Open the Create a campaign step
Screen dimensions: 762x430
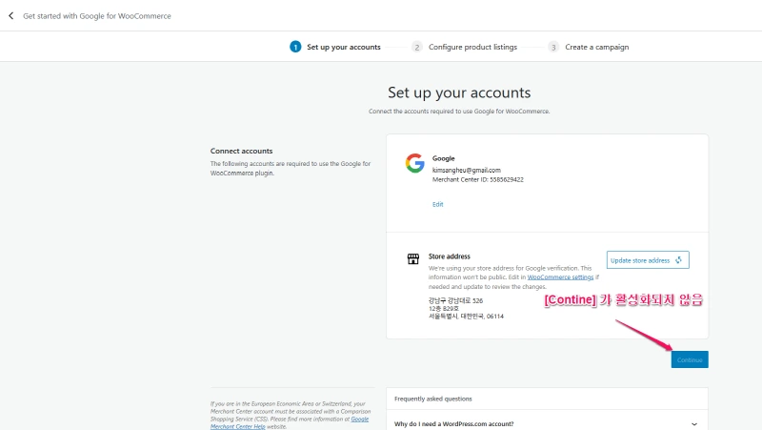[x=597, y=47]
